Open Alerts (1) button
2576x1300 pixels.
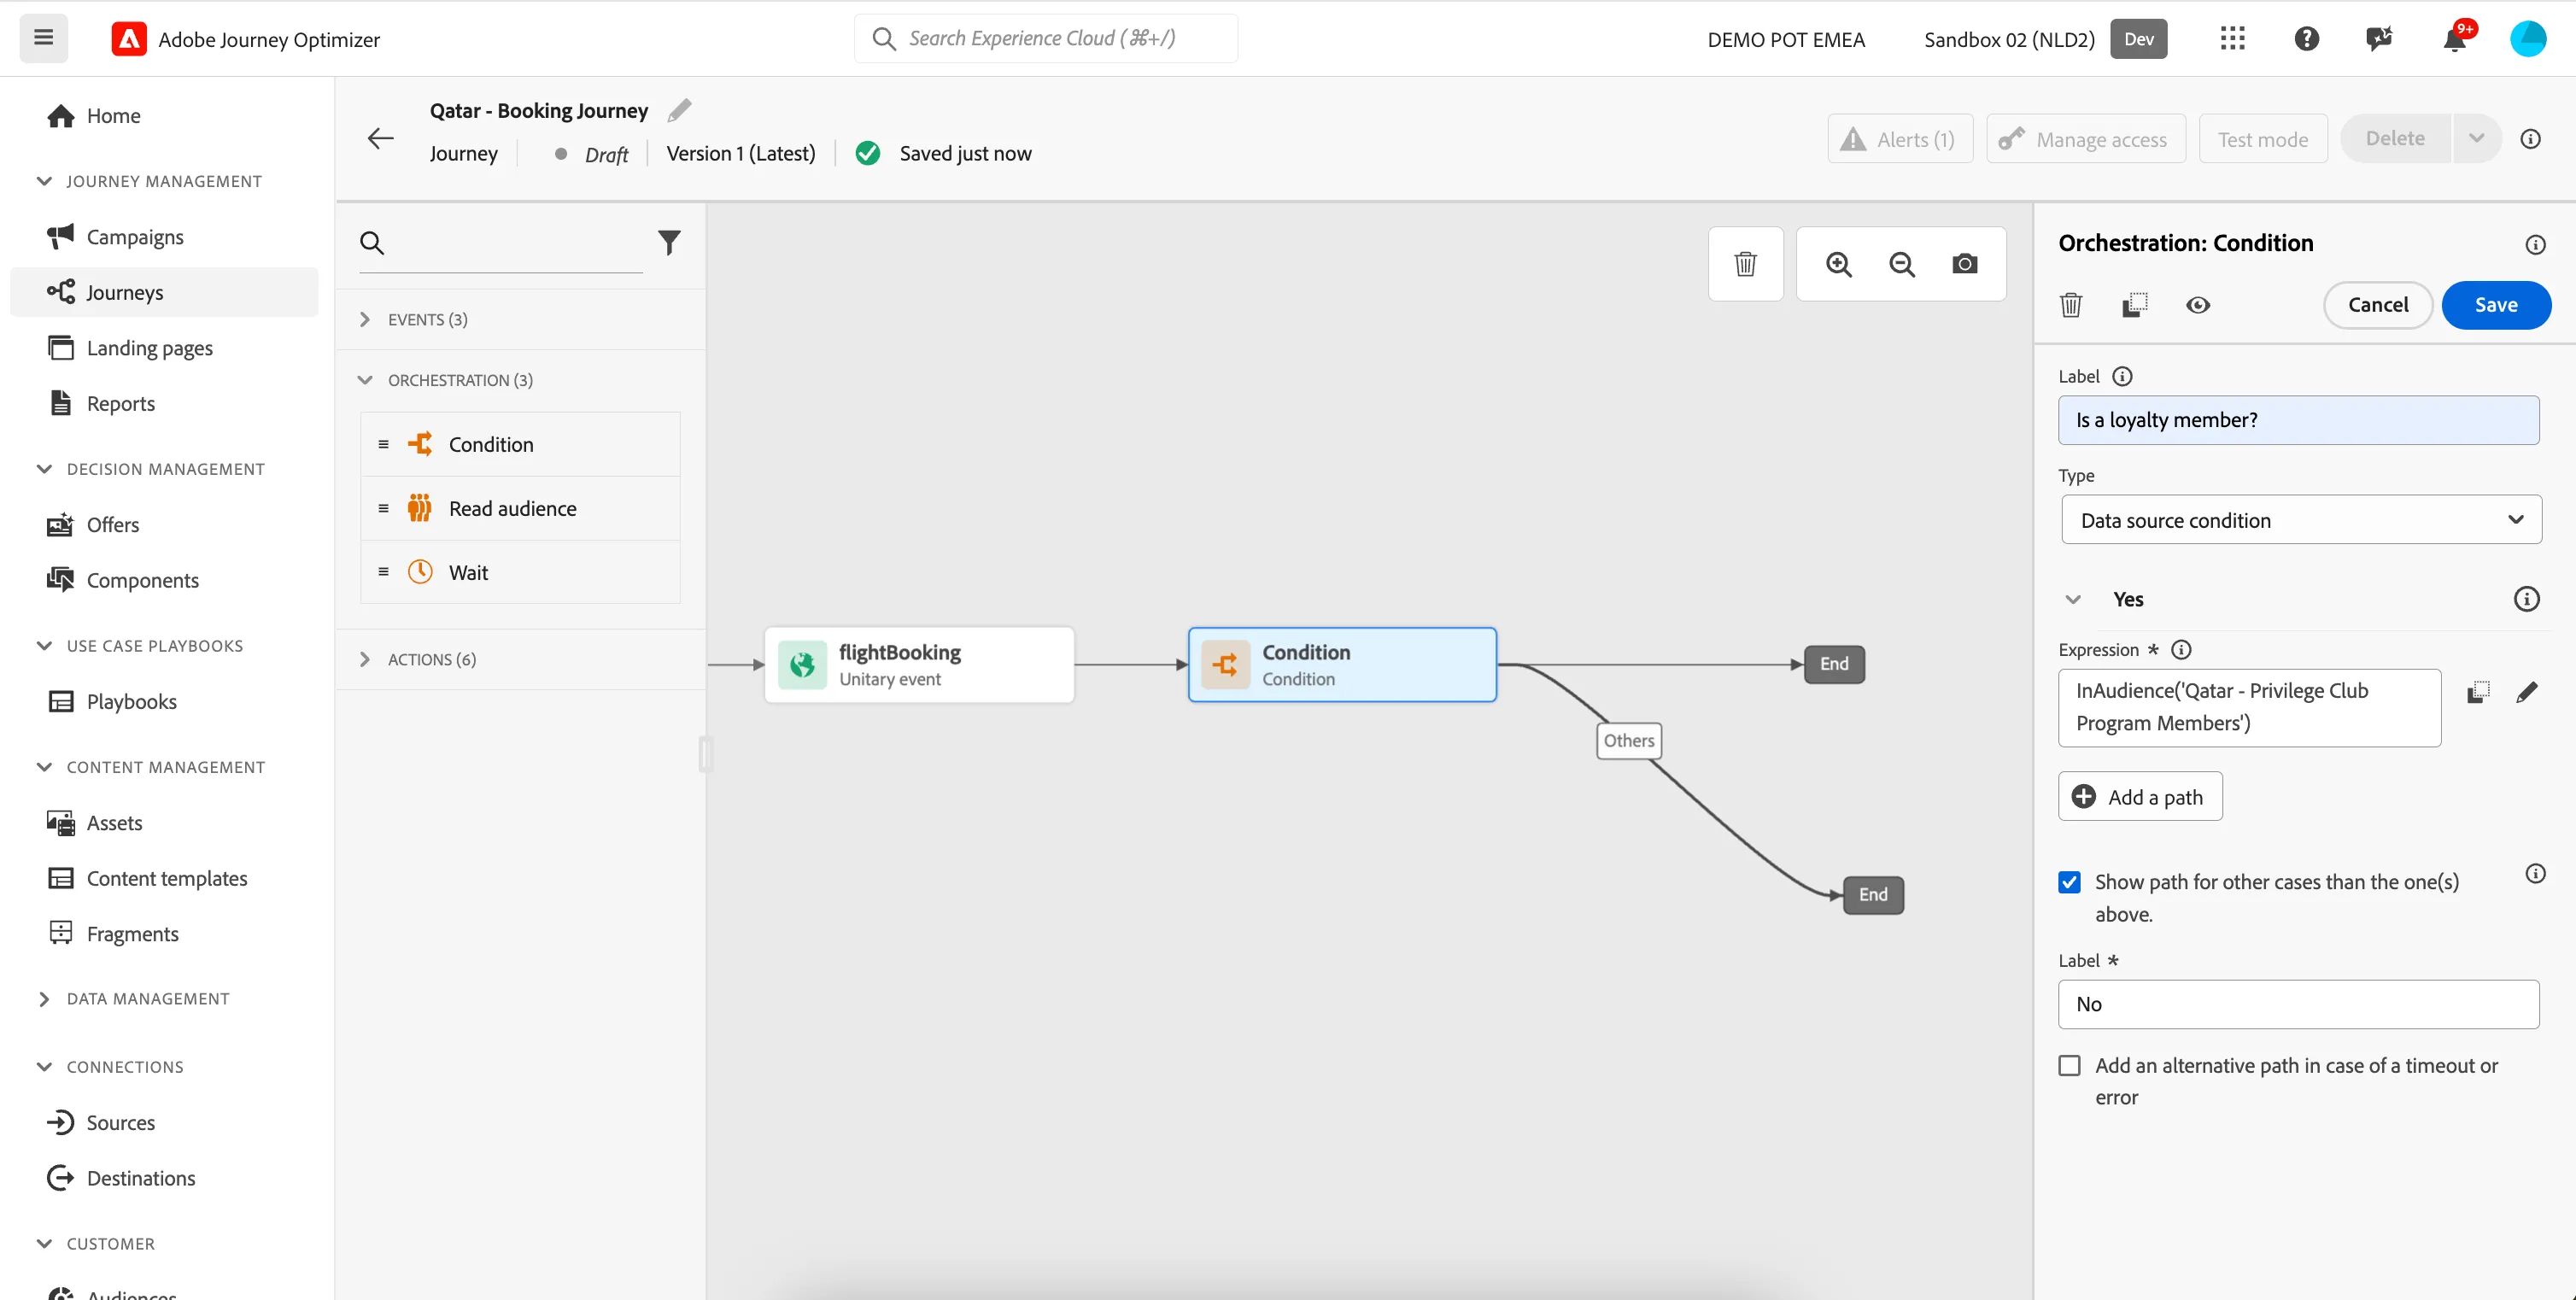tap(1900, 139)
